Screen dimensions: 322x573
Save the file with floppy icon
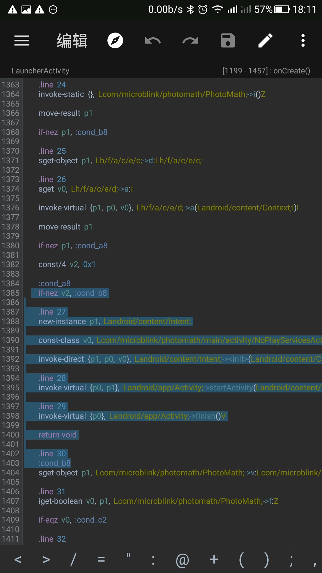point(228,41)
